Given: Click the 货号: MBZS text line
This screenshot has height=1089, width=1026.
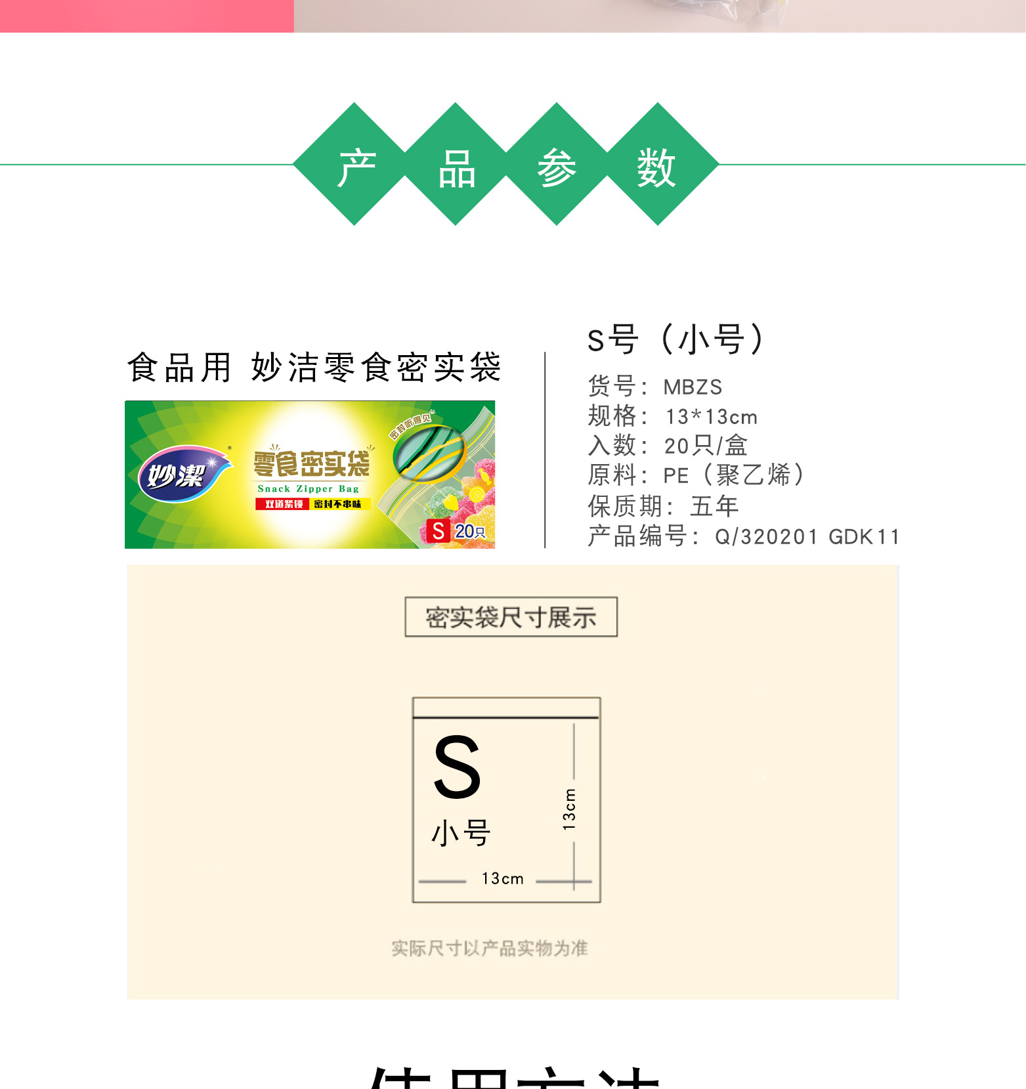Looking at the screenshot, I should click(x=654, y=387).
